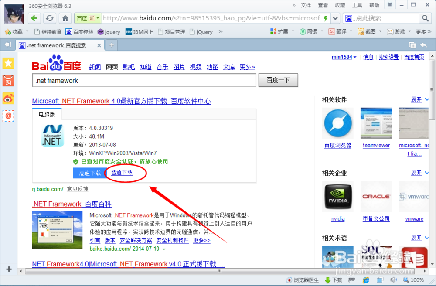This screenshot has width=436, height=286.
Task: Add a sidebar app with plus icon
Action: (9, 269)
